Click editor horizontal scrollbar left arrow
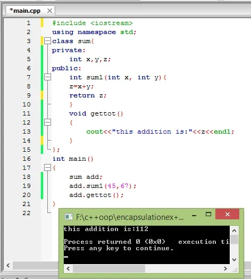The width and height of the screenshot is (251, 279). coord(8,266)
